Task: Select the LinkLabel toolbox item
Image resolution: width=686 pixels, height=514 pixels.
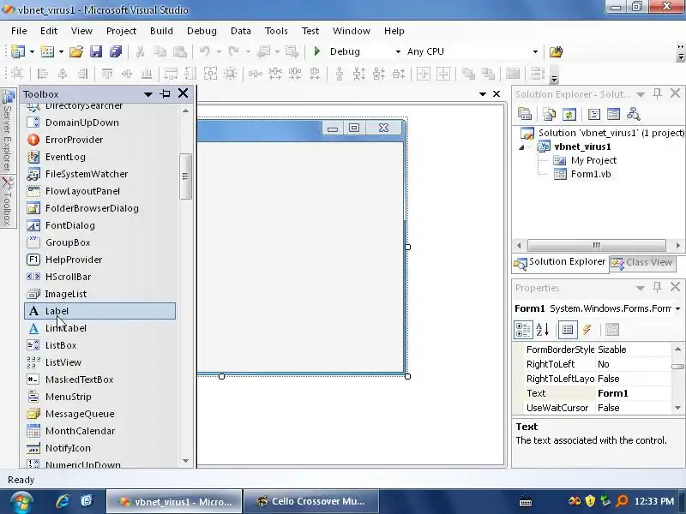Action: click(x=99, y=328)
